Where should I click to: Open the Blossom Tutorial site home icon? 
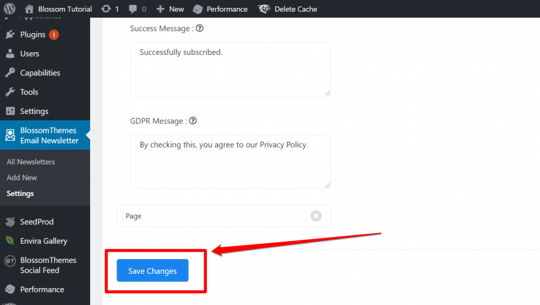(30, 9)
